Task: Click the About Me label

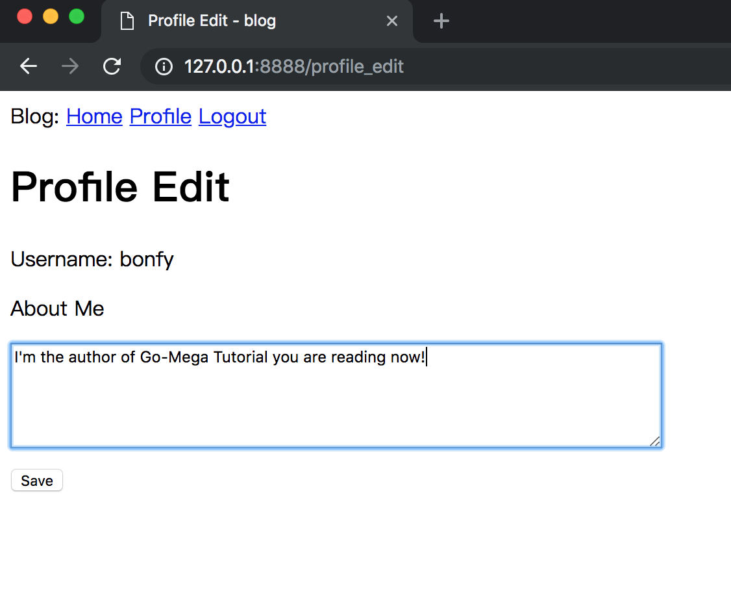Action: [x=57, y=309]
